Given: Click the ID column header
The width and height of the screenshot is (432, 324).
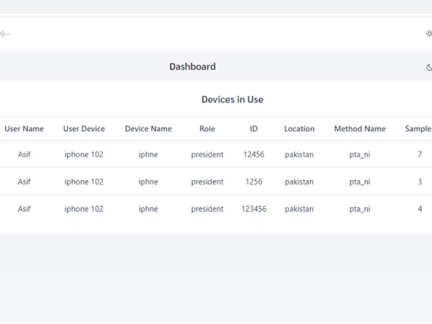Looking at the screenshot, I should (x=254, y=129).
